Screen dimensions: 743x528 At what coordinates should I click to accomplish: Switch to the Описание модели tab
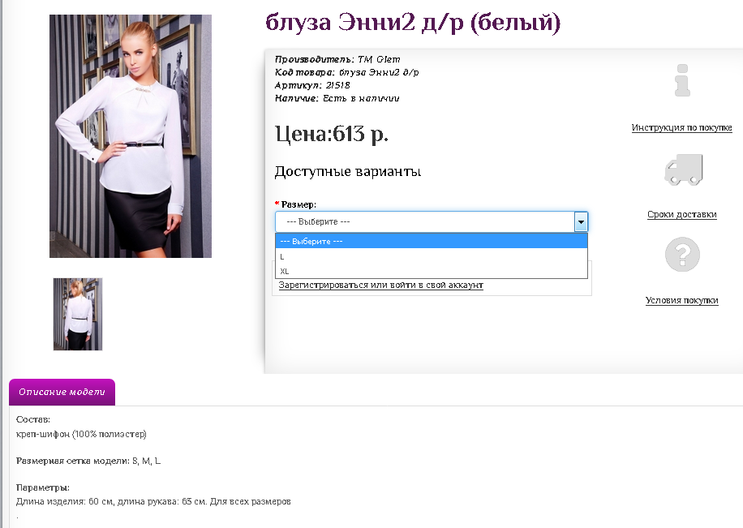(x=62, y=392)
